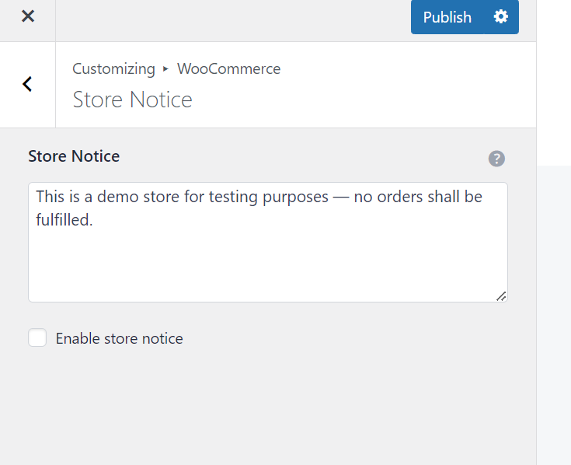Image resolution: width=571 pixels, height=465 pixels.
Task: Close the Customizer with the X icon
Action: pyautogui.click(x=28, y=16)
